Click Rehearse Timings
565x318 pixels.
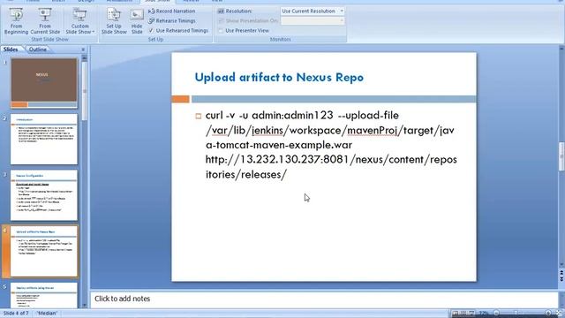click(172, 21)
